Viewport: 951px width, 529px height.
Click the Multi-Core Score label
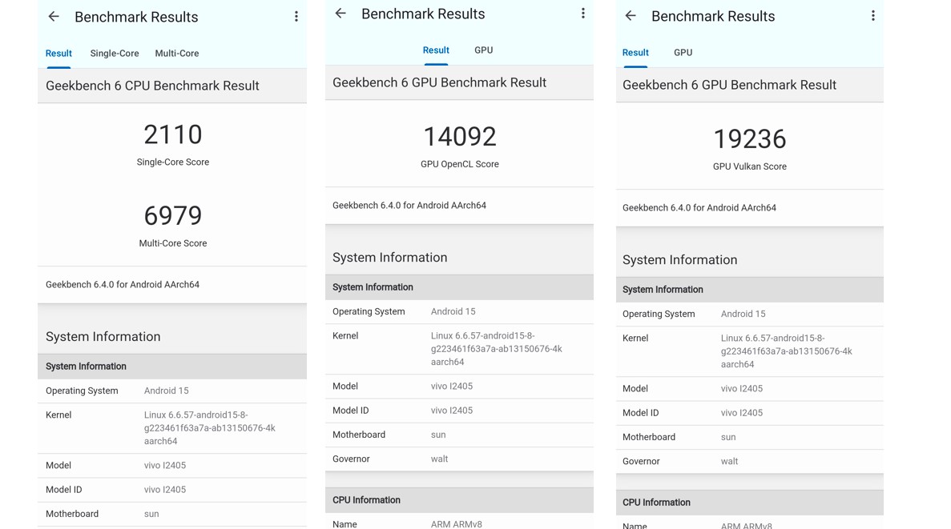click(173, 243)
